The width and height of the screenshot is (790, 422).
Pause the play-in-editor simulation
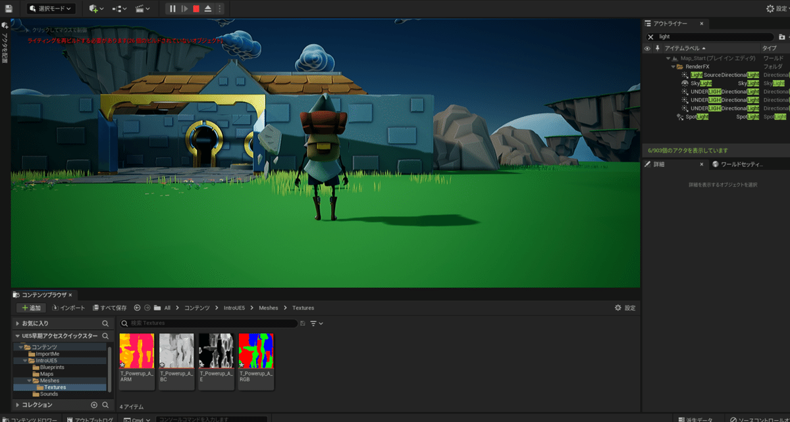(x=172, y=9)
